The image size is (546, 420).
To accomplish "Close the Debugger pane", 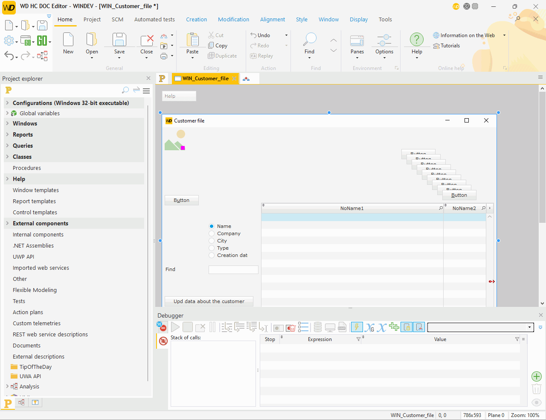I will [x=541, y=315].
